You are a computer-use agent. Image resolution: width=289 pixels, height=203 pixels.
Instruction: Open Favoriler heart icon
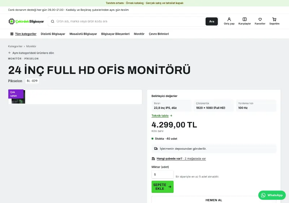tap(260, 21)
